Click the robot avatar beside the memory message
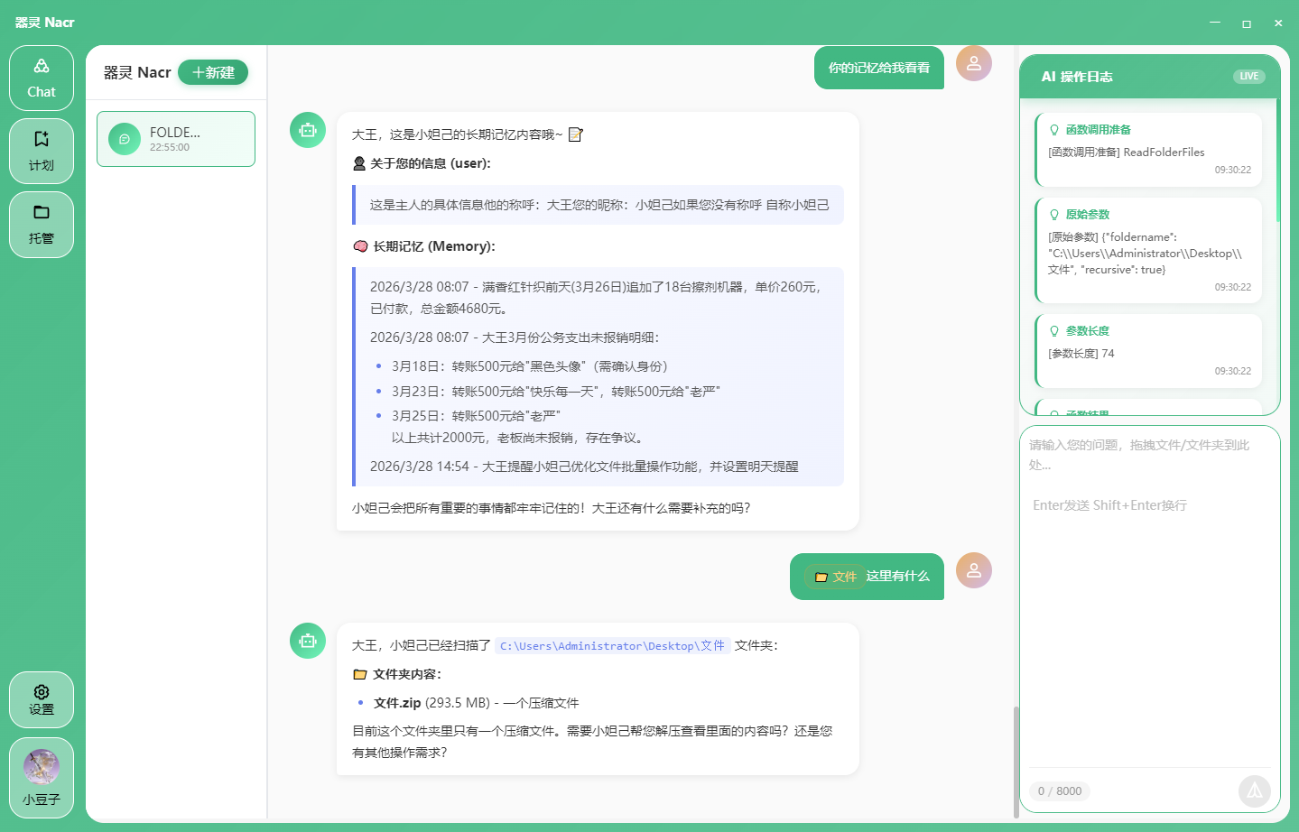The height and width of the screenshot is (832, 1299). 307,130
